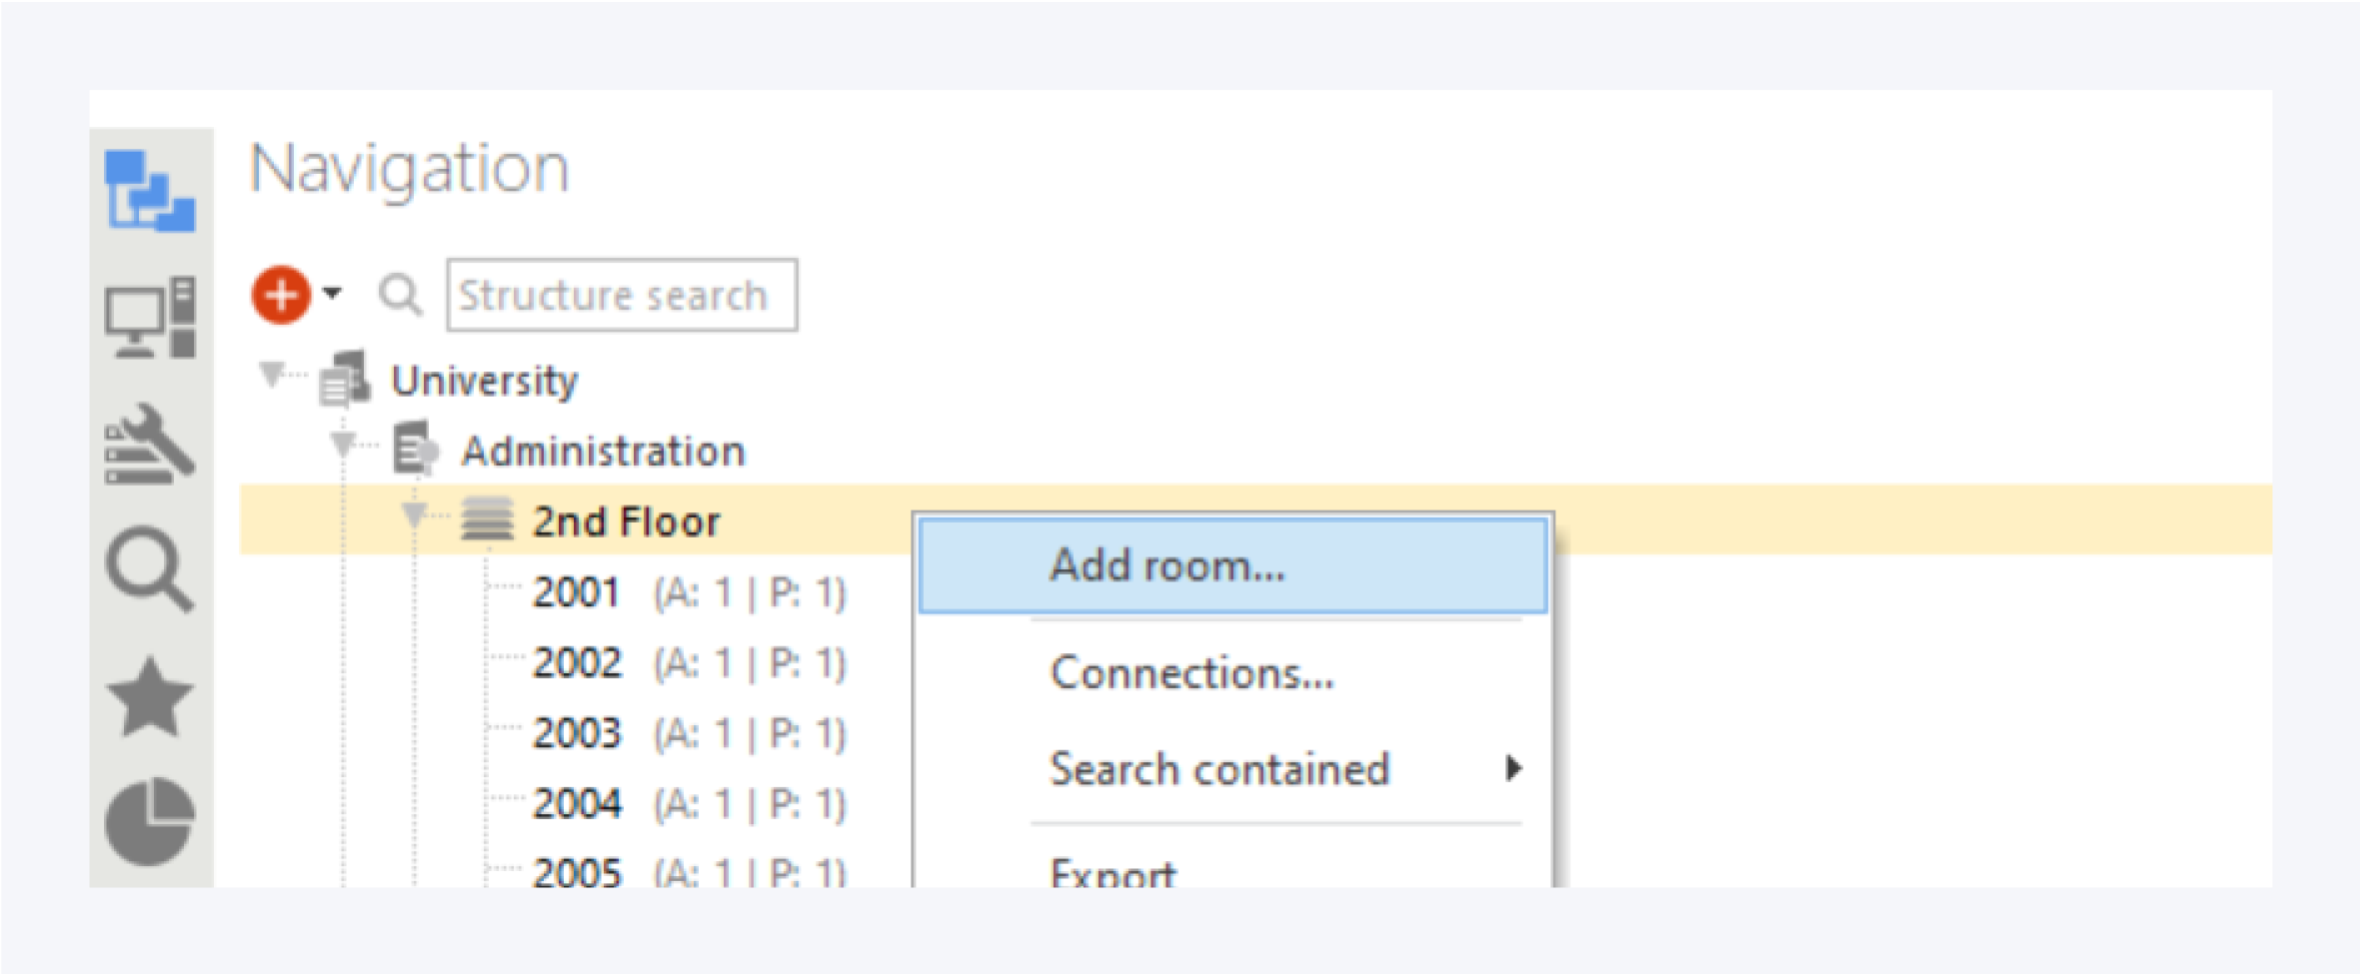Click the Structure search input field

pyautogui.click(x=622, y=295)
